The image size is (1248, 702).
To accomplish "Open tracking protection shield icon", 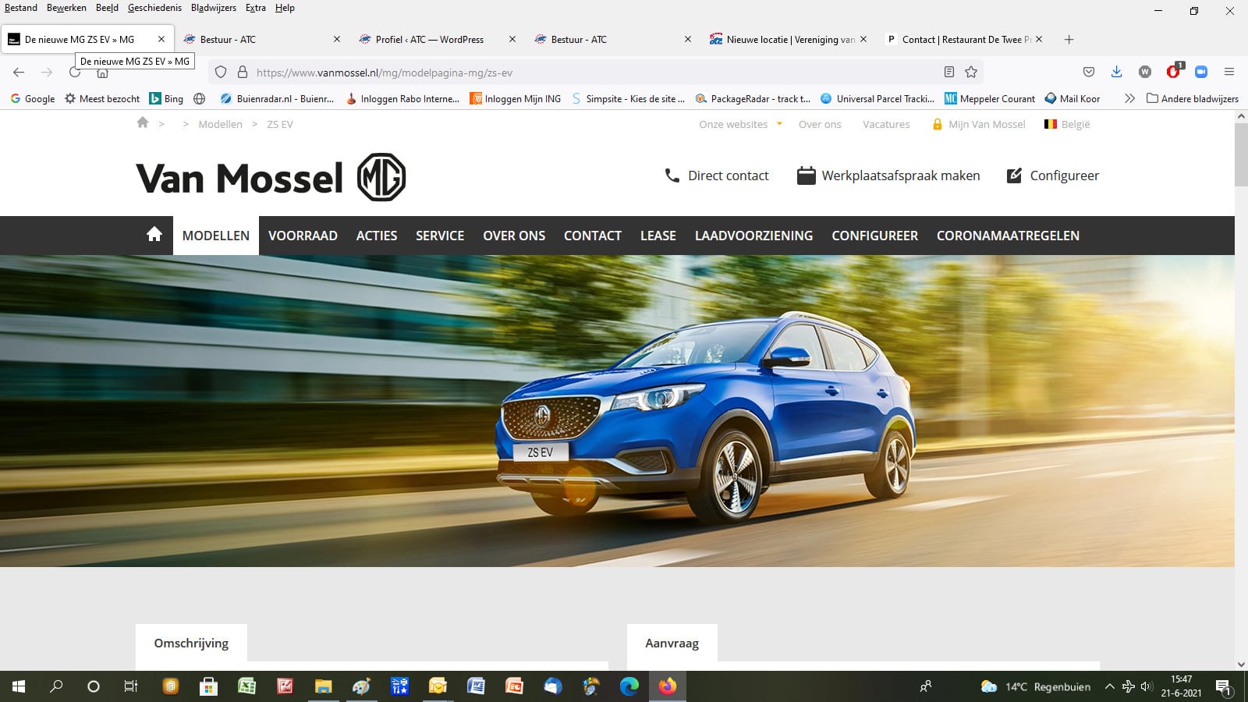I will pyautogui.click(x=221, y=72).
